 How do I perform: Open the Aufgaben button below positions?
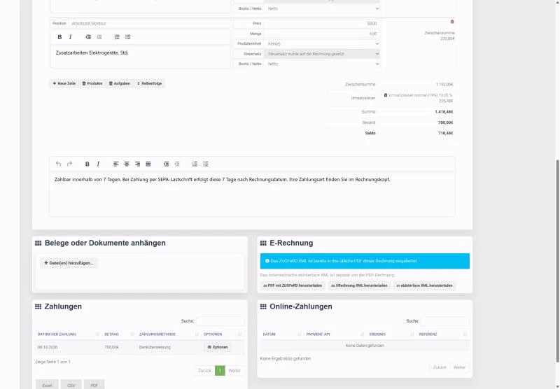[120, 83]
